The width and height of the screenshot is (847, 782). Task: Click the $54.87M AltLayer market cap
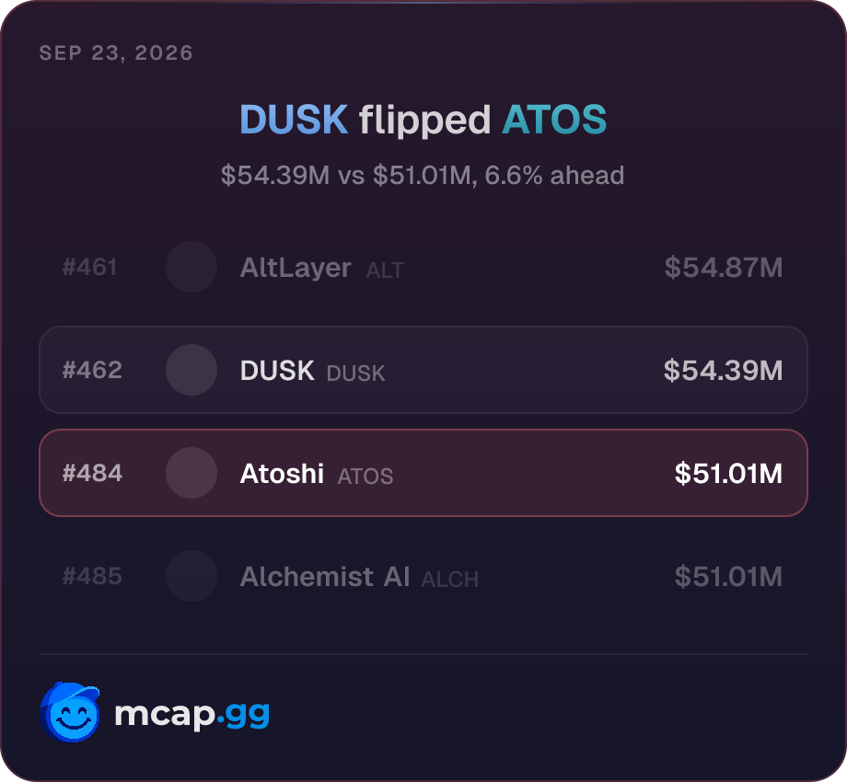pos(724,267)
